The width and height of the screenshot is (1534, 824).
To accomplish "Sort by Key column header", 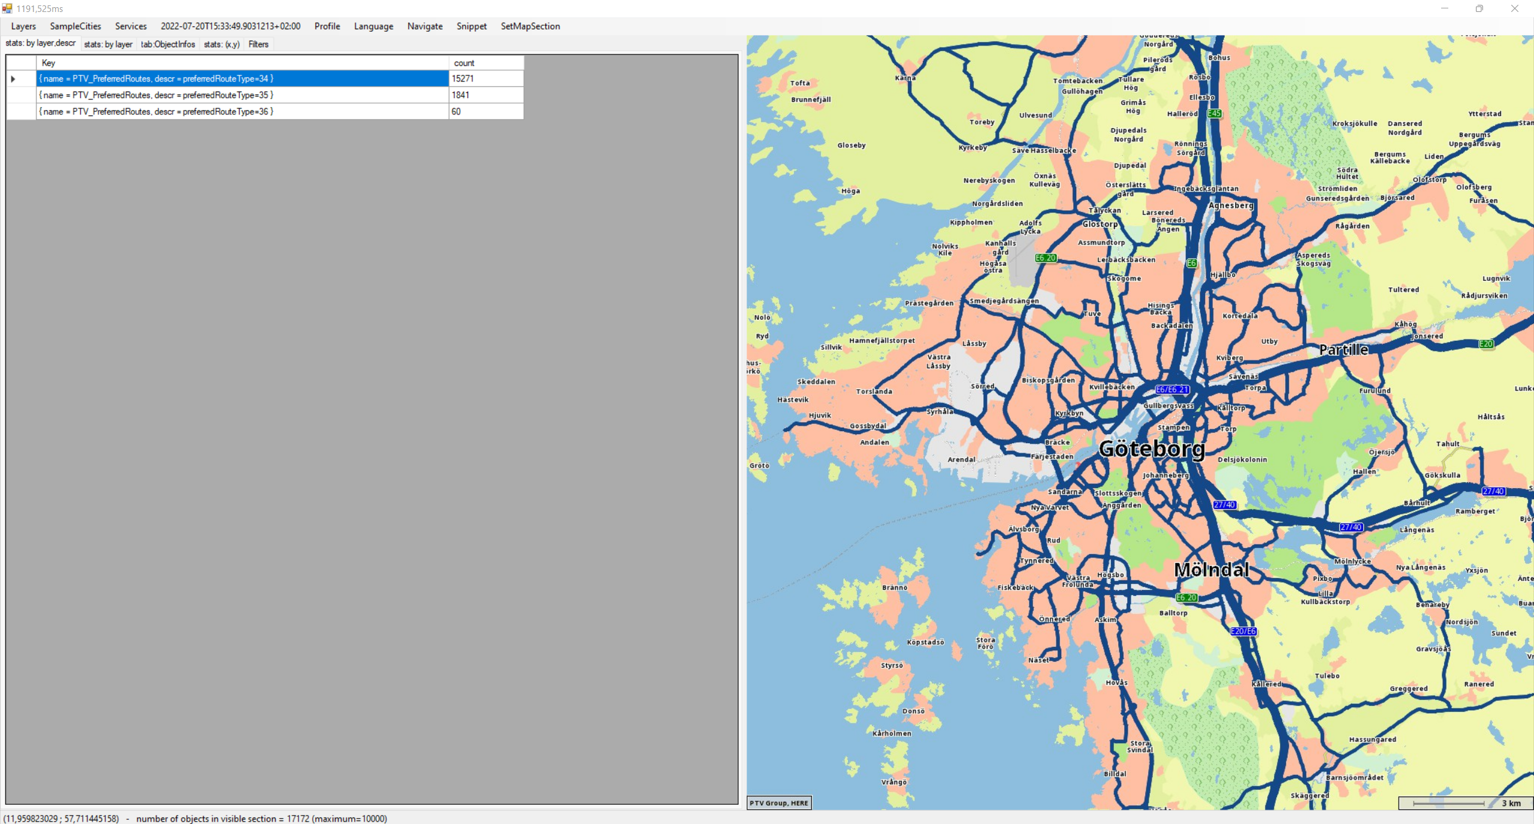I will 242,63.
